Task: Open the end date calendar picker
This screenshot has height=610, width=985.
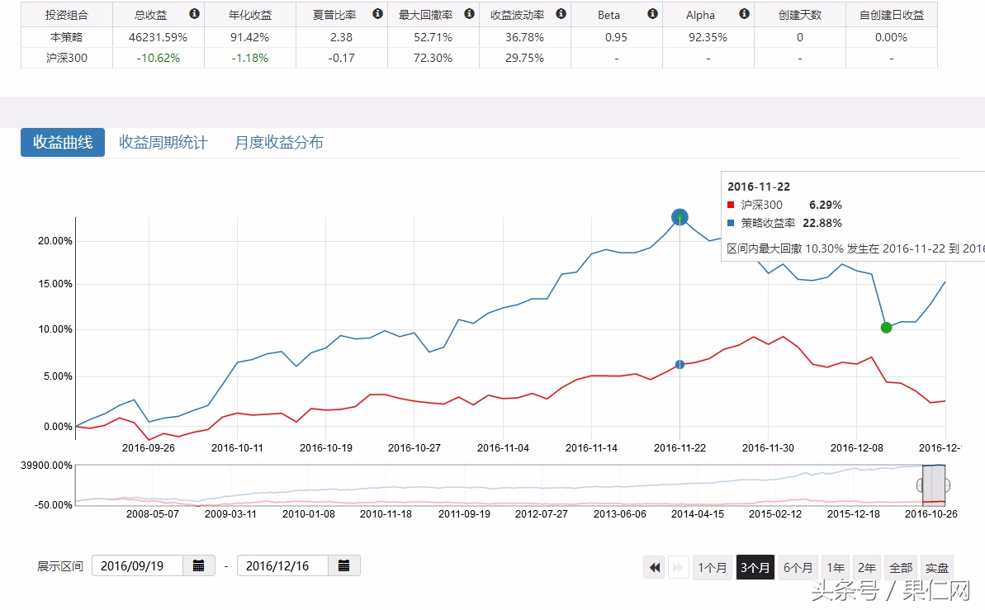Action: pyautogui.click(x=344, y=565)
